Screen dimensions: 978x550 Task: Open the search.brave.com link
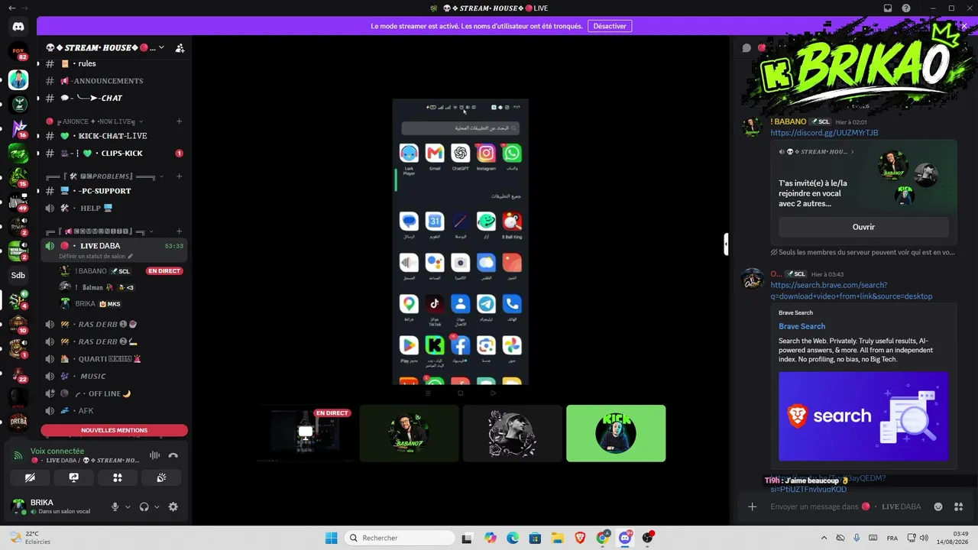[851, 290]
